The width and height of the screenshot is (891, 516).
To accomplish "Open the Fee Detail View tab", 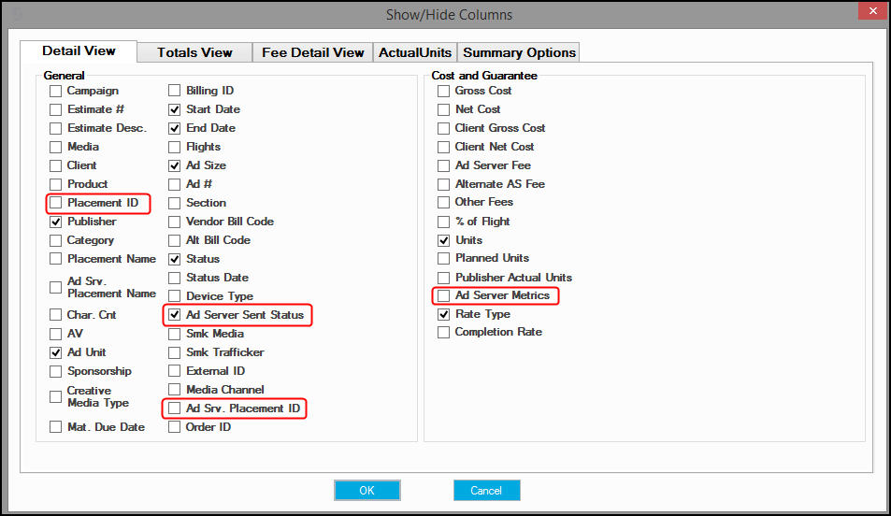I will click(312, 52).
